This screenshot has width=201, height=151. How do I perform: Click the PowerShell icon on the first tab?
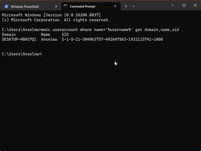click(7, 6)
